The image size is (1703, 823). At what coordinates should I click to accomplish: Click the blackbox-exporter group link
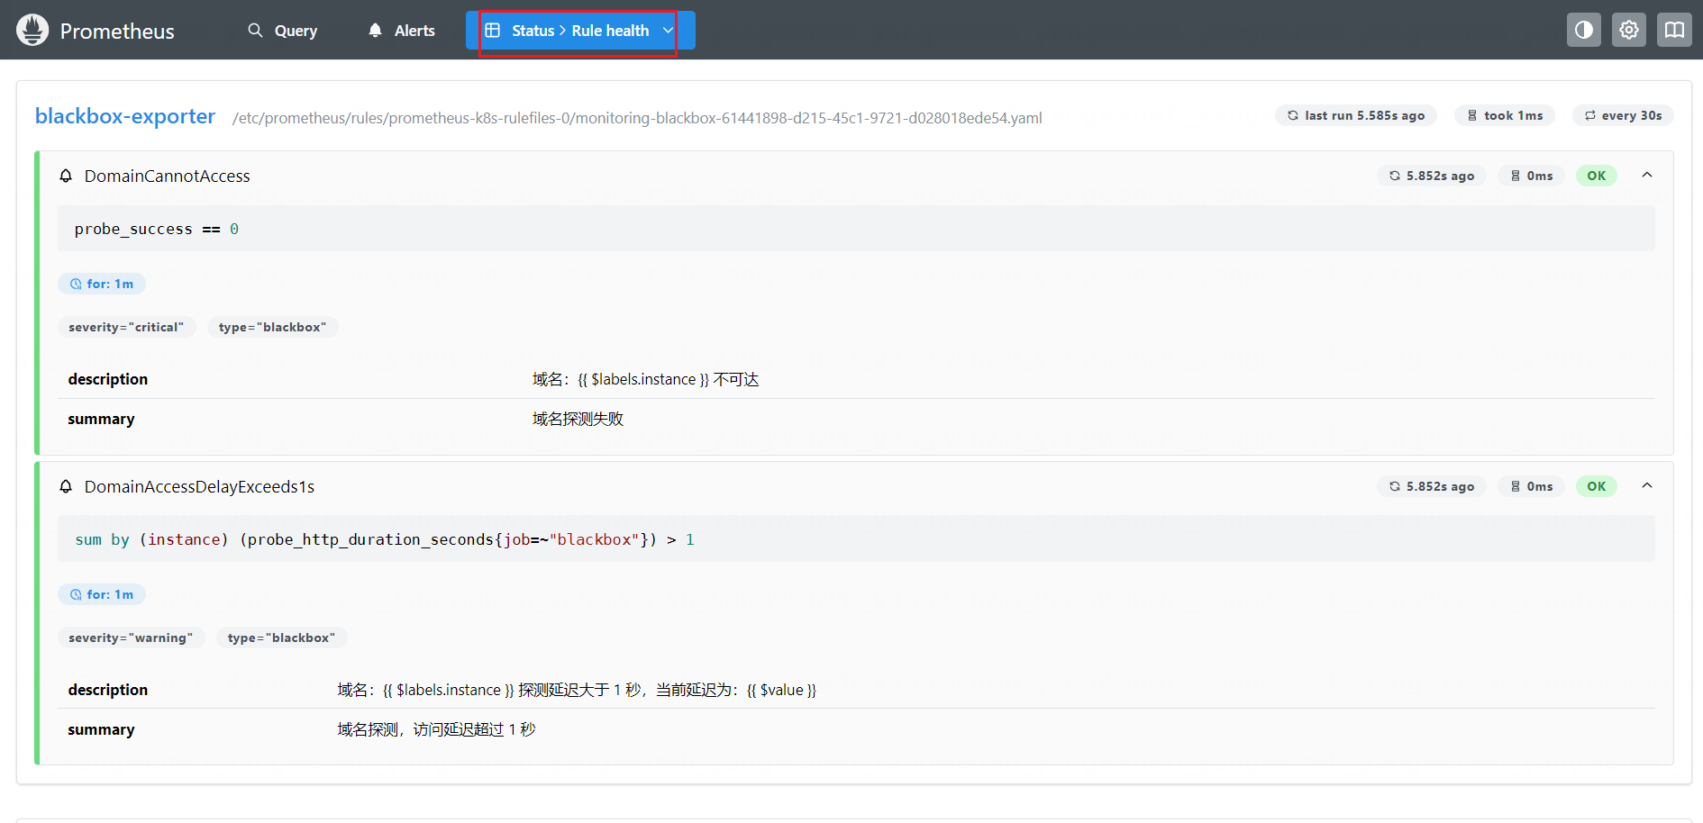tap(125, 116)
